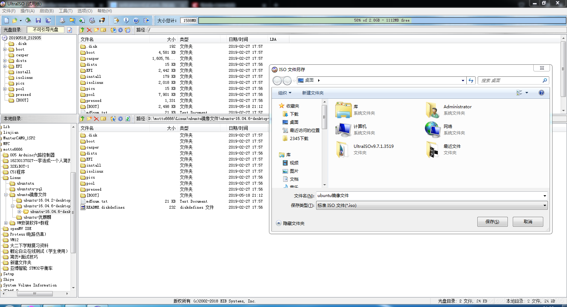567x307 pixels.
Task: Collapse folders with 隐藏文件夹 toggle
Action: [290, 223]
